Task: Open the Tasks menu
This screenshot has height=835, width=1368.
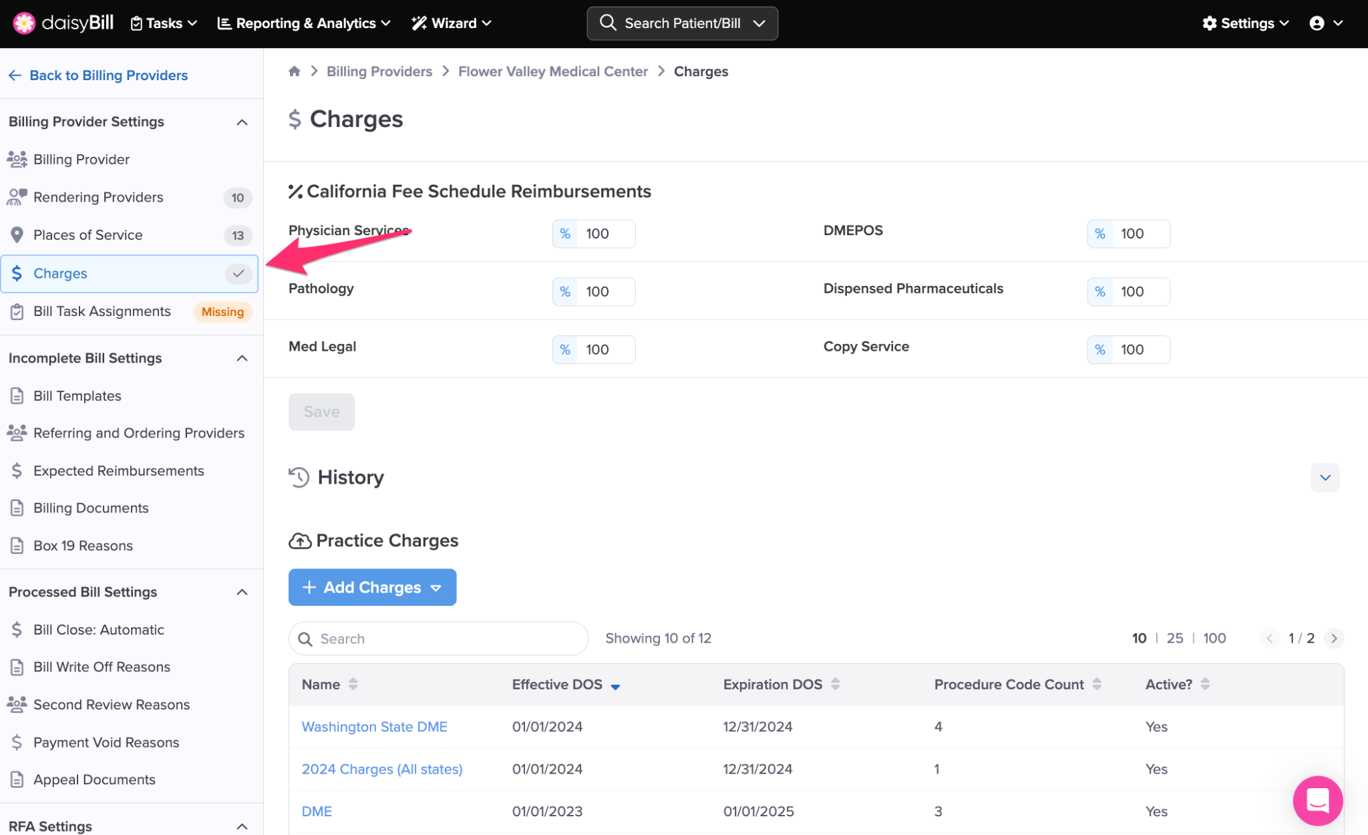Action: click(164, 23)
